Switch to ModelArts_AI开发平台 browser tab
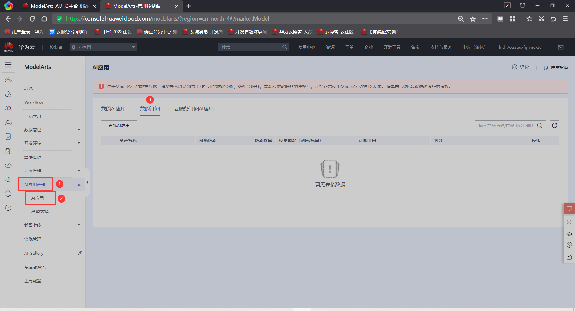This screenshot has height=311, width=575. [x=60, y=6]
